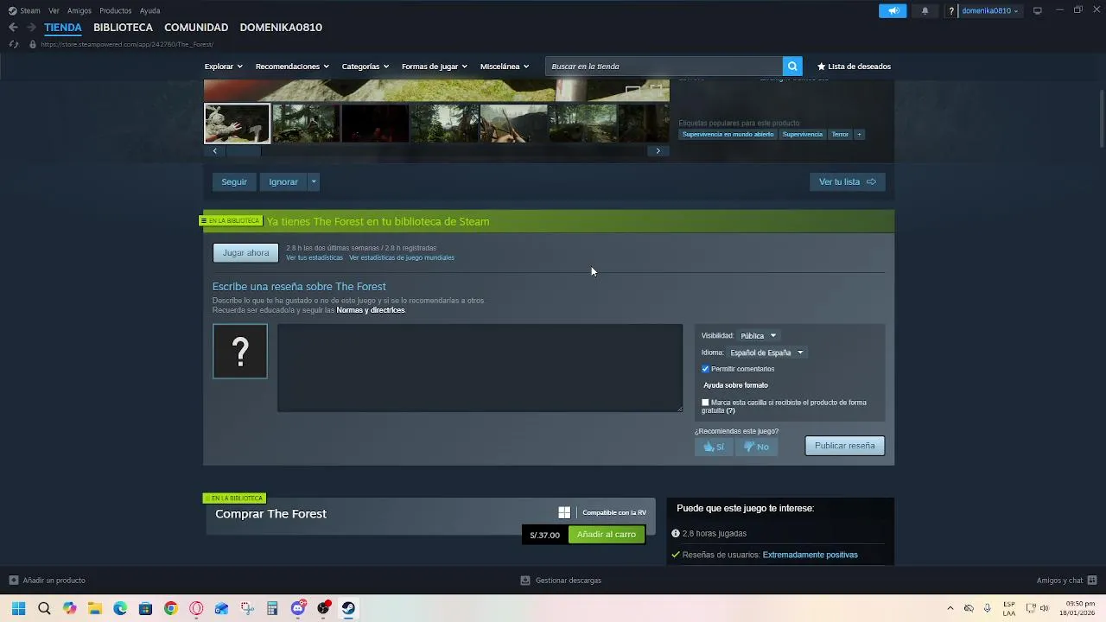The image size is (1106, 622).
Task: Click the Supervivencia en mundo abierto tag
Action: coord(728,135)
